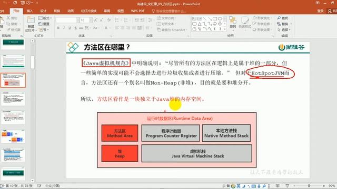
Task: Toggle bullet list formatting
Action: [x=117, y=20]
